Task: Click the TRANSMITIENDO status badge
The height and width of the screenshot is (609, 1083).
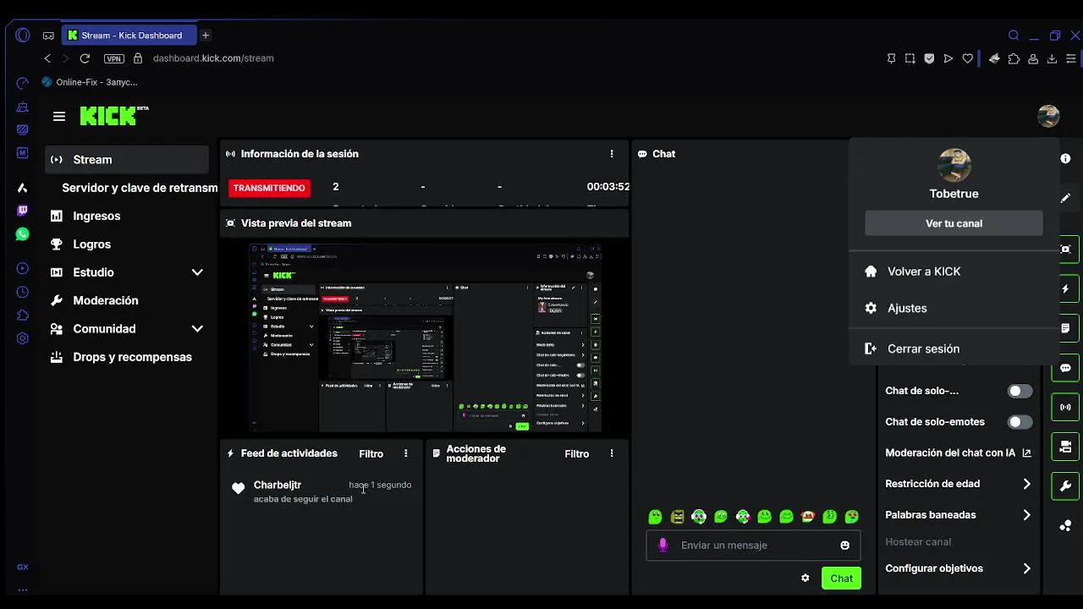Action: (x=269, y=188)
